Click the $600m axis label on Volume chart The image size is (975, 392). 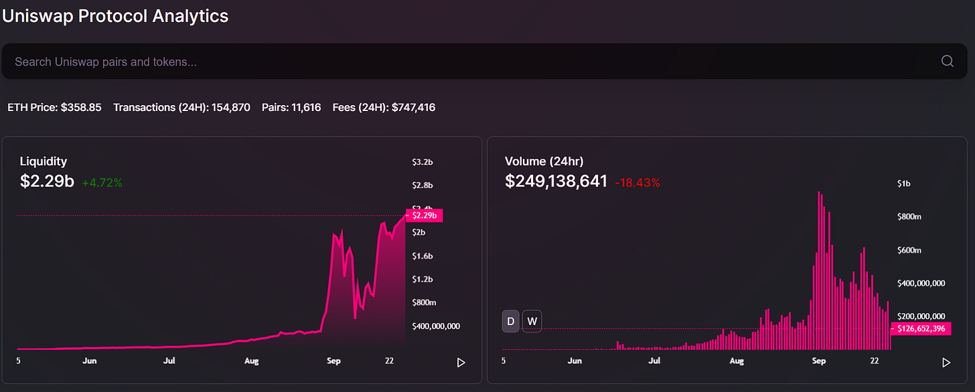pyautogui.click(x=909, y=250)
